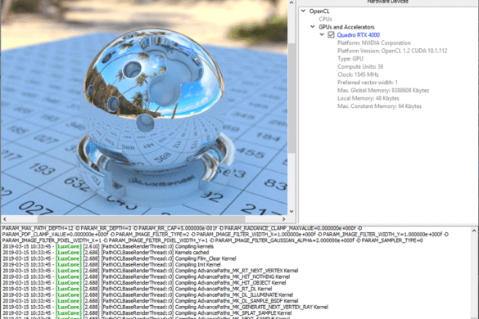The width and height of the screenshot is (479, 319).
Task: Select the Quadro RTX 4000 device name
Action: pyautogui.click(x=359, y=35)
